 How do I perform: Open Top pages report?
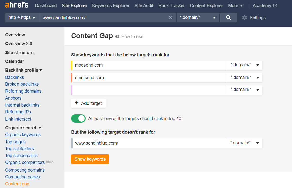pos(15,142)
